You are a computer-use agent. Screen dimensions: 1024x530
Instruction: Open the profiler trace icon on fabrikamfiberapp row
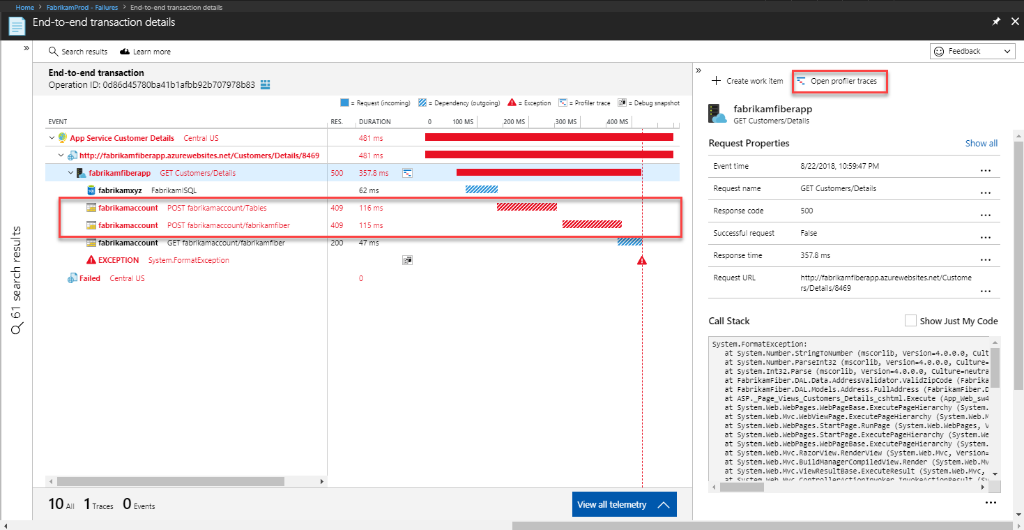407,172
